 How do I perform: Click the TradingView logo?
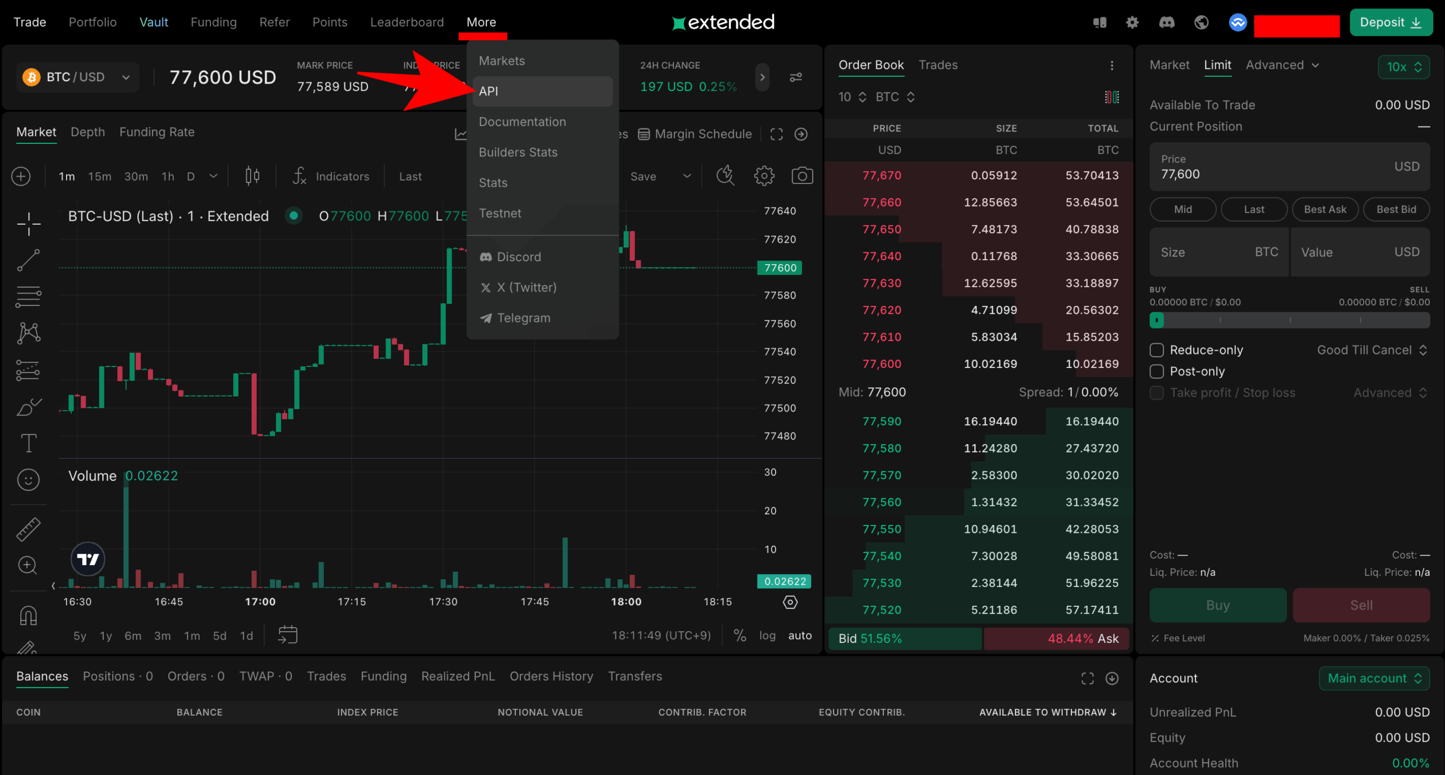87,559
